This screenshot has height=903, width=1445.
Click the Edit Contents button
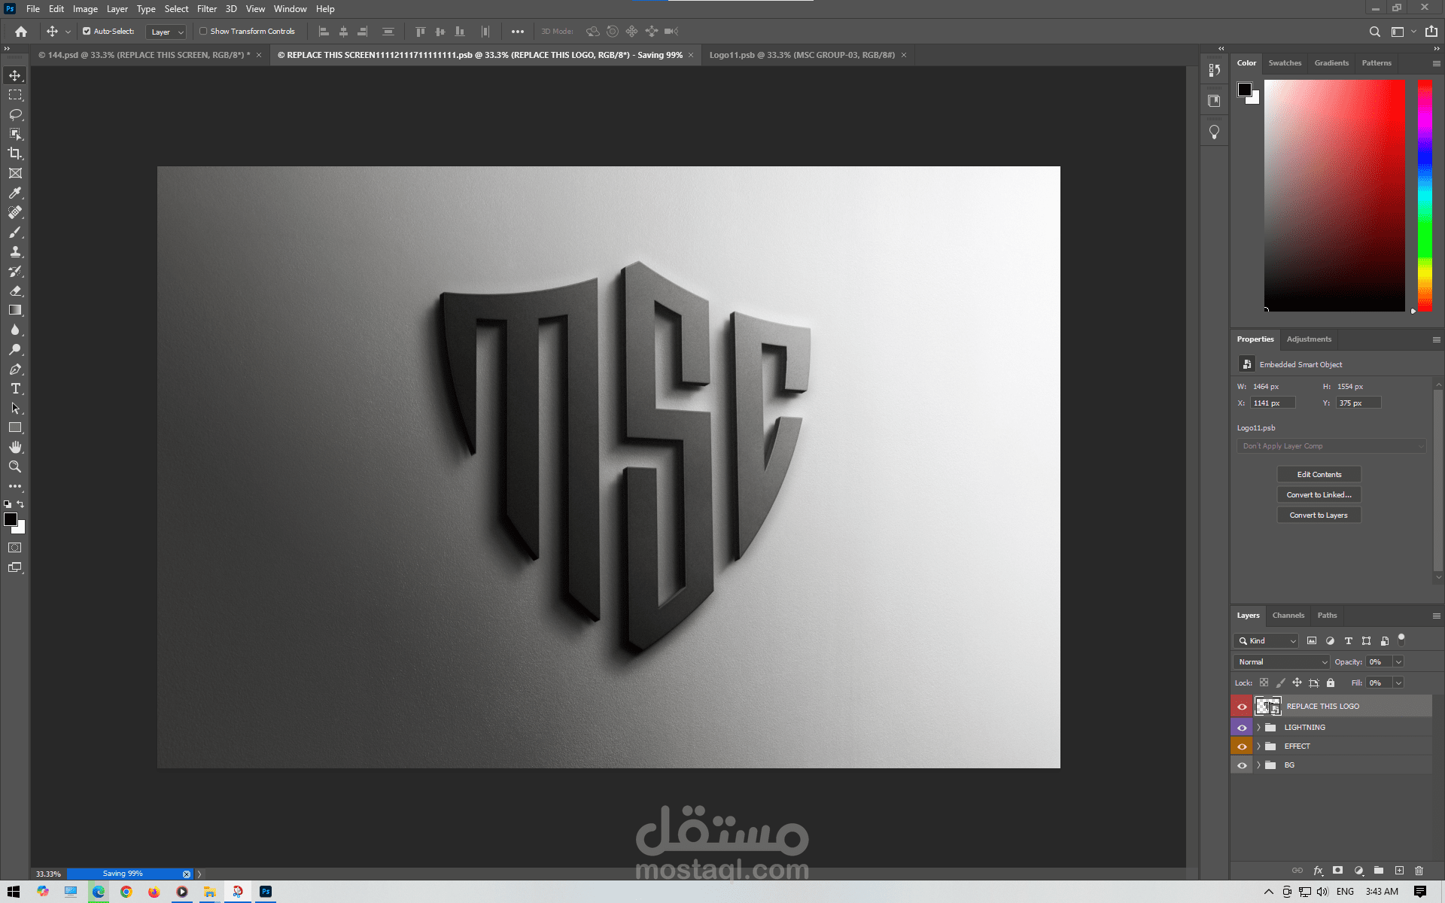click(x=1319, y=474)
